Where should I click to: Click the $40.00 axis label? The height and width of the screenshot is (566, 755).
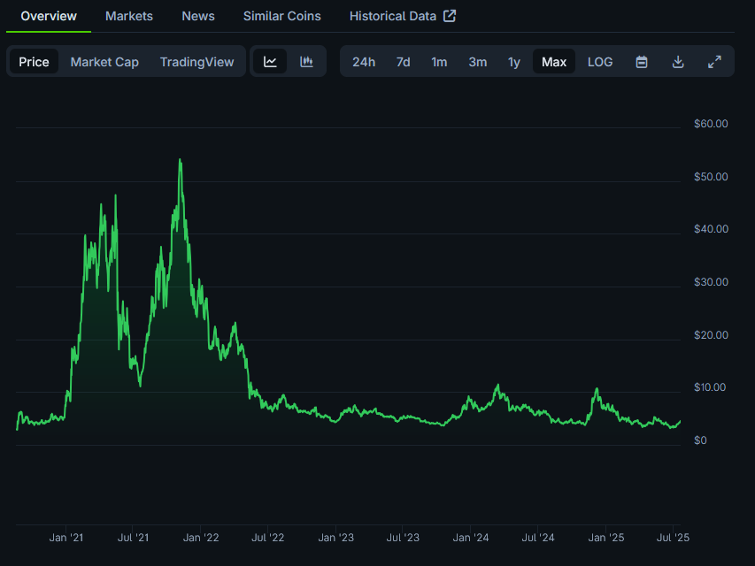pos(711,229)
